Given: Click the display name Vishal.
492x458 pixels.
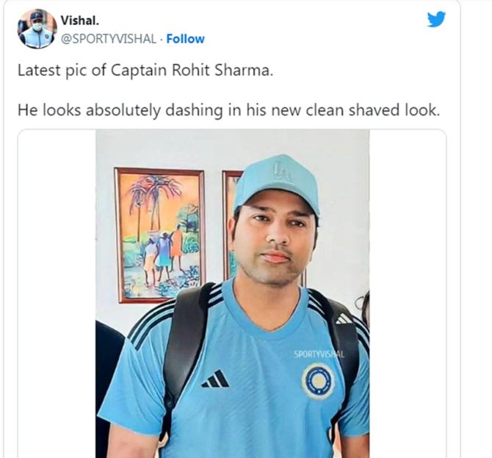Looking at the screenshot, I should (80, 21).
